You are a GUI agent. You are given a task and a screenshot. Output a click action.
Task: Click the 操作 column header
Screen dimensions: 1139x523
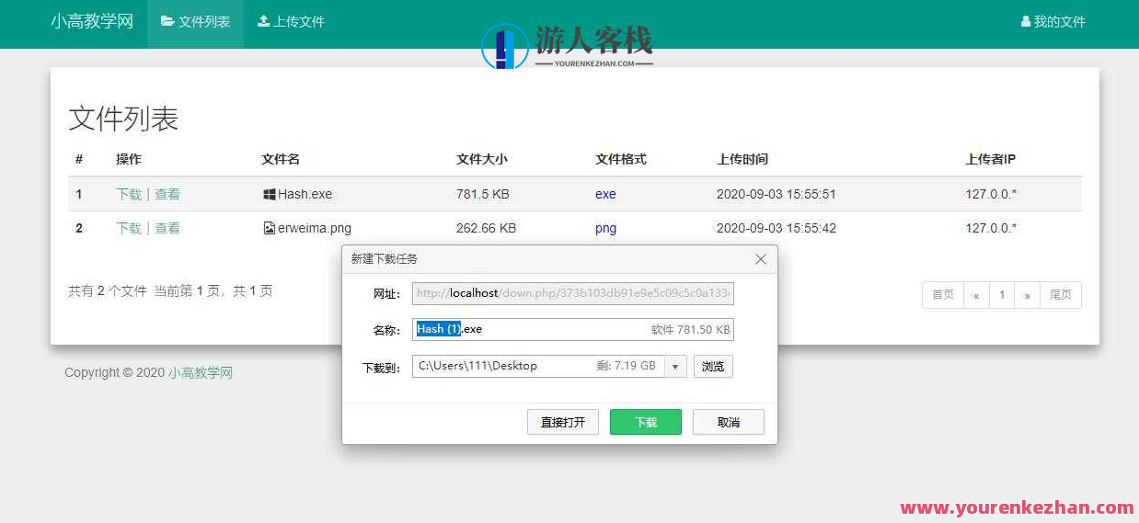[x=129, y=159]
